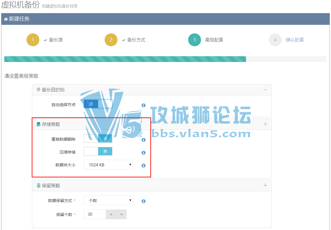Click the 新建任务 header icon

pos(6,19)
